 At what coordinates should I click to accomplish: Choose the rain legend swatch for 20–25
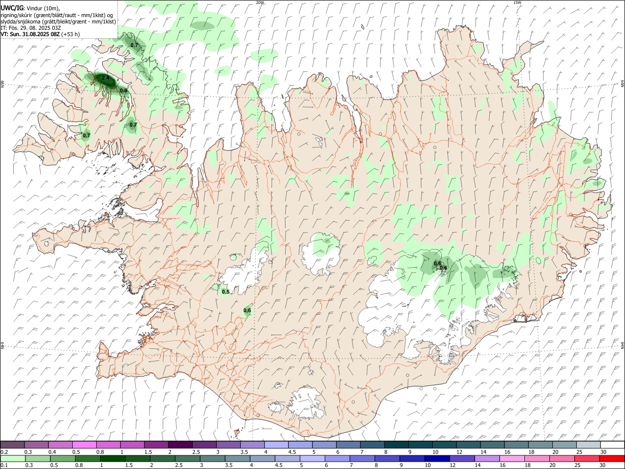point(561,458)
